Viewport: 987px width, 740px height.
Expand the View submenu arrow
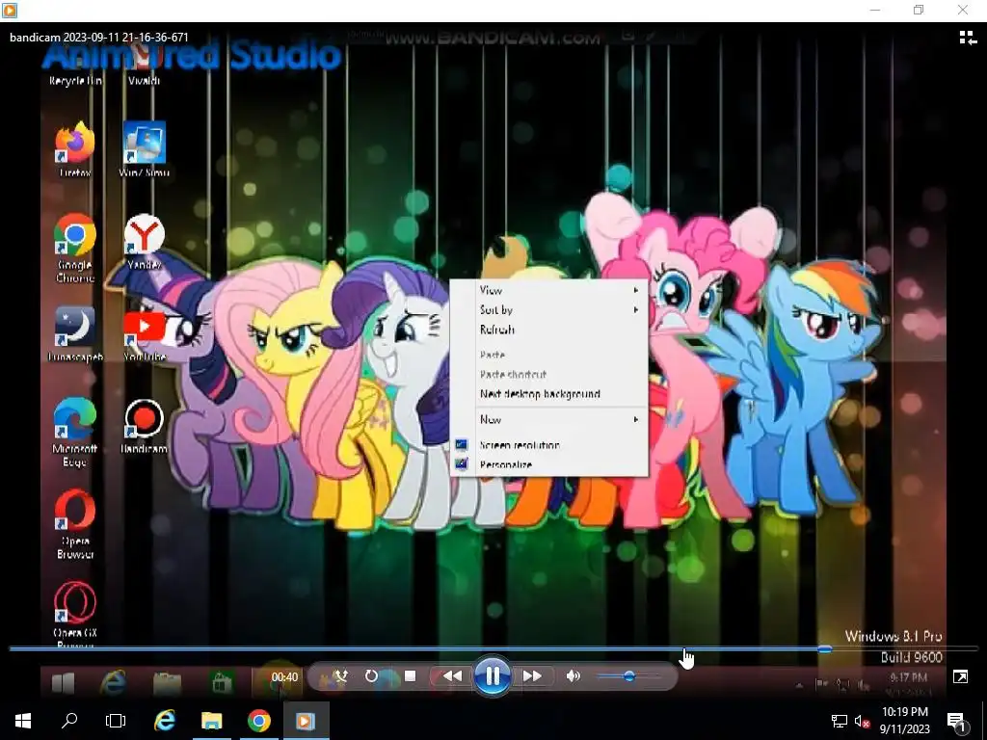pyautogui.click(x=636, y=290)
